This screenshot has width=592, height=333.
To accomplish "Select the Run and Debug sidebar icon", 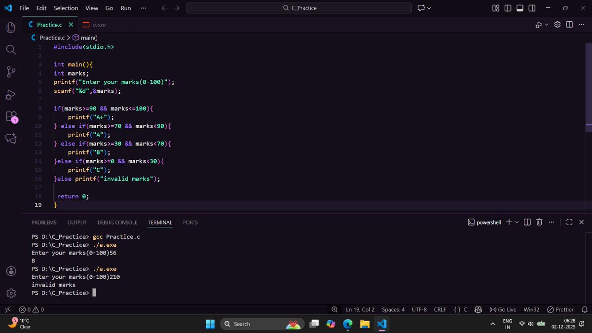I will pyautogui.click(x=11, y=95).
